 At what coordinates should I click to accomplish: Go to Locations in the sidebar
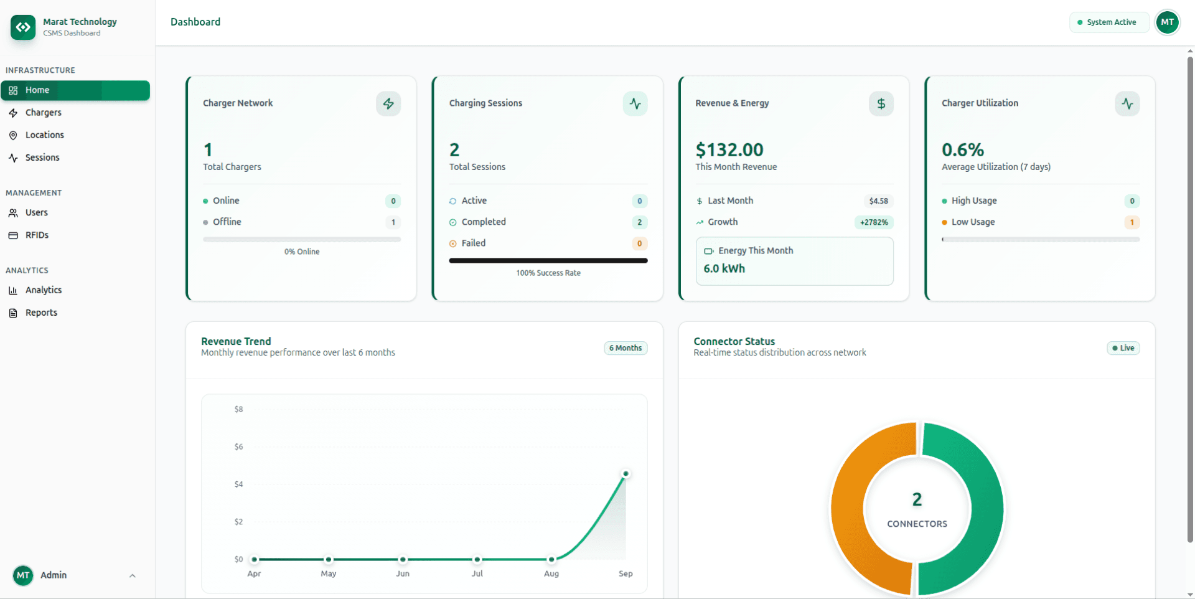[75, 135]
